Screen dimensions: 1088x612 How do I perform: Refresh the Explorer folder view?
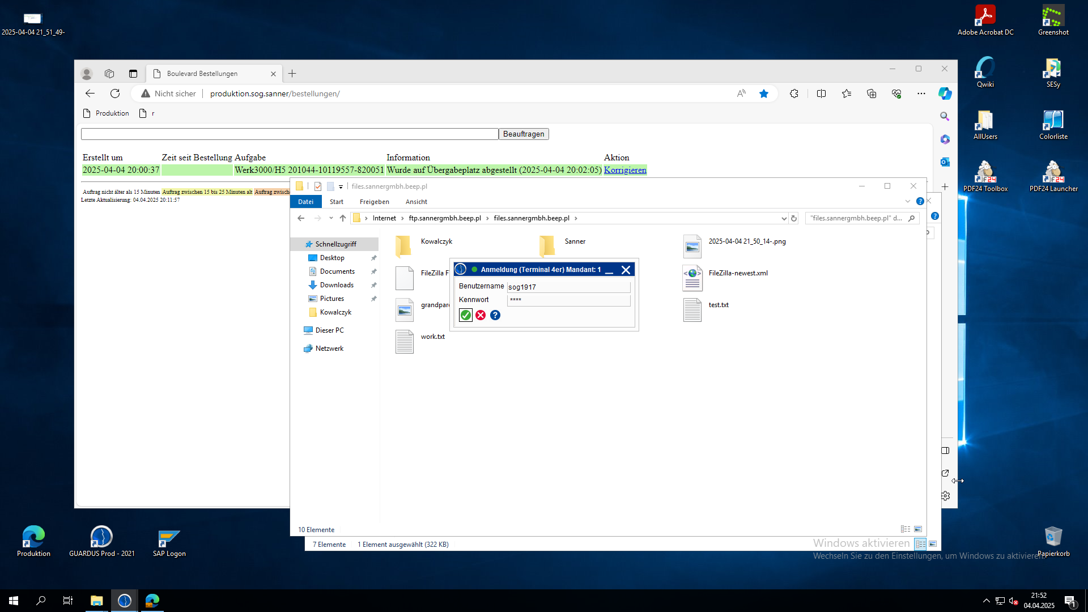794,218
